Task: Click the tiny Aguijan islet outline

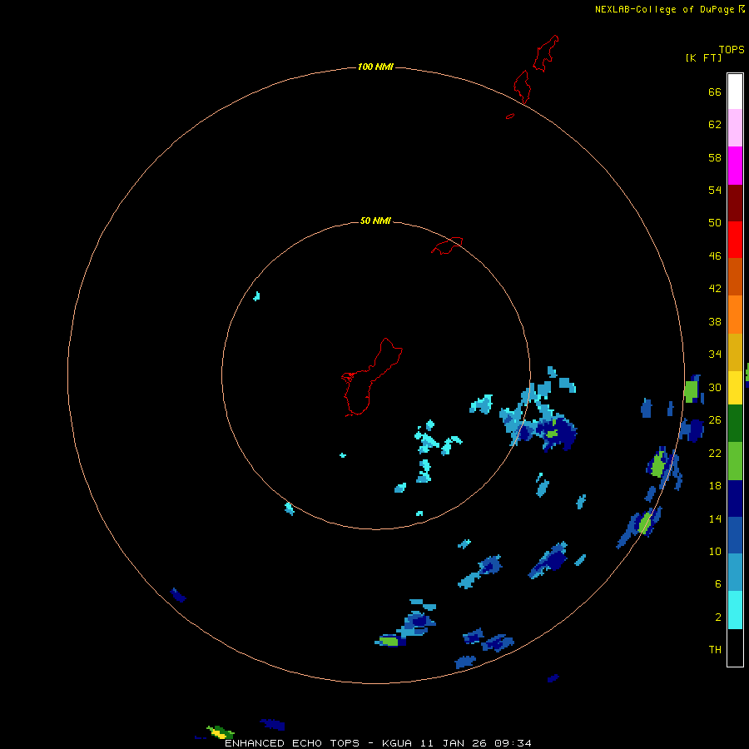Action: tap(510, 116)
